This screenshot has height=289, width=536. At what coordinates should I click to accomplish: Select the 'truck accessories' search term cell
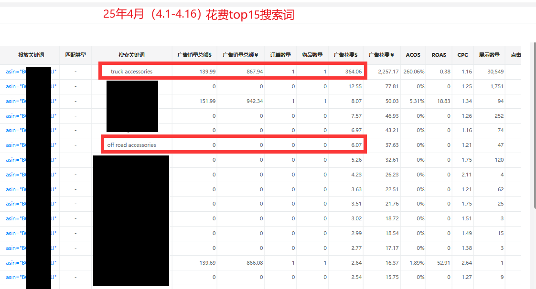click(131, 72)
